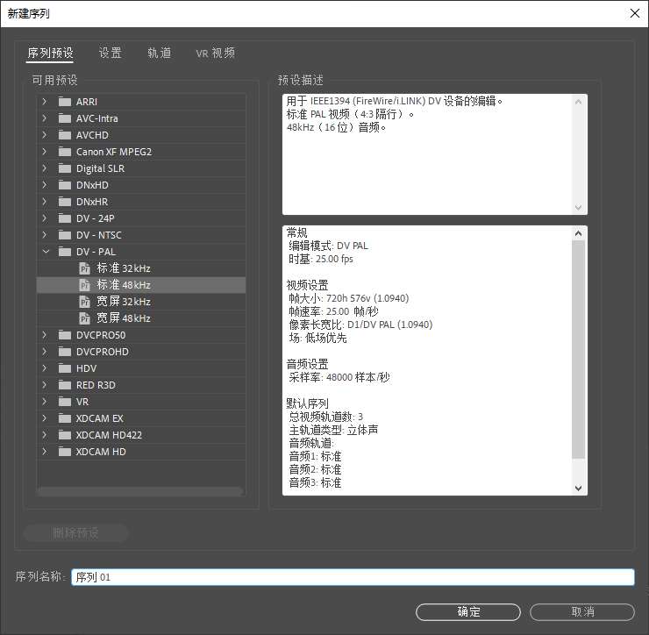
Task: Expand the Canon XF MPEG2 folder
Action: (x=45, y=152)
